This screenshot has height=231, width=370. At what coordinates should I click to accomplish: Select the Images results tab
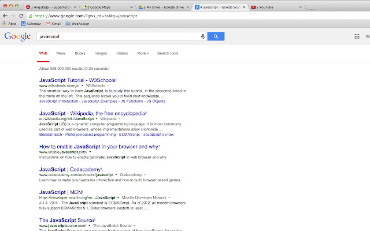tap(101, 53)
